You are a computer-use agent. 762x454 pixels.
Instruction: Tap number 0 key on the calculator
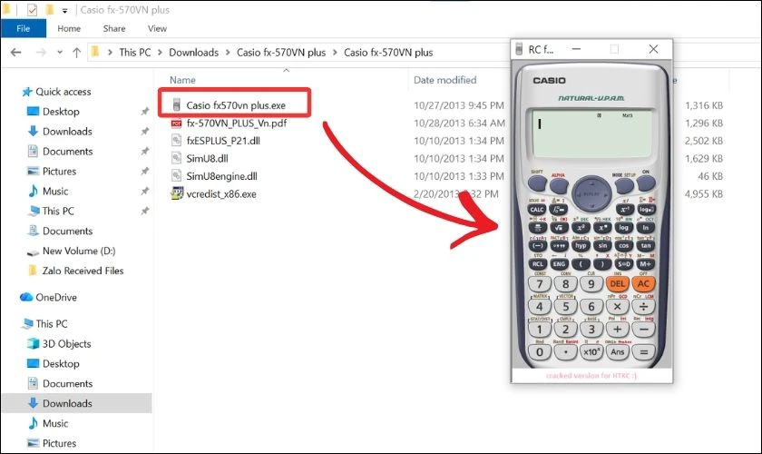pos(540,351)
